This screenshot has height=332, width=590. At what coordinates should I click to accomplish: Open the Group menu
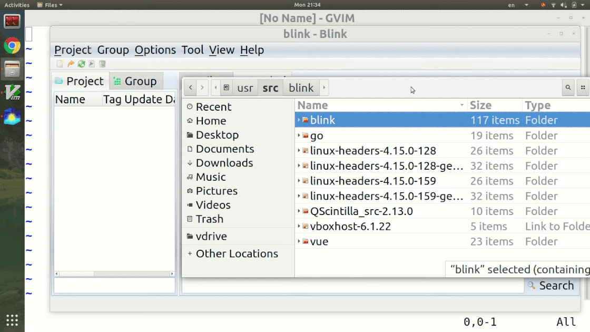[113, 50]
